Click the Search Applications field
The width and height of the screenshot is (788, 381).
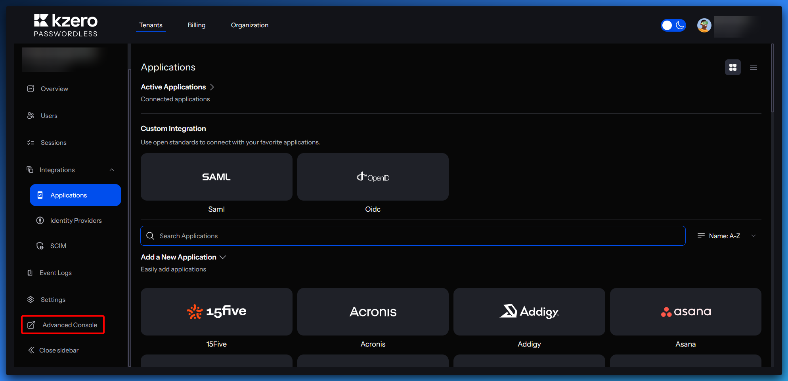click(x=412, y=236)
